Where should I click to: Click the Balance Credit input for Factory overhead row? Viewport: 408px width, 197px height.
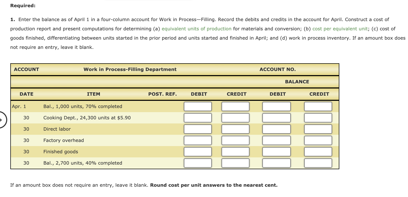point(318,140)
